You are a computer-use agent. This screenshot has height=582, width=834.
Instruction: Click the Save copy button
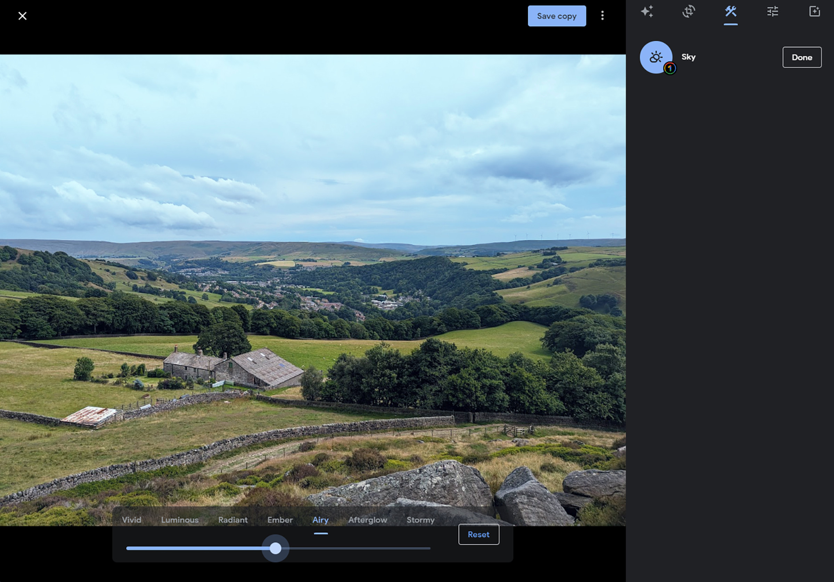coord(556,16)
